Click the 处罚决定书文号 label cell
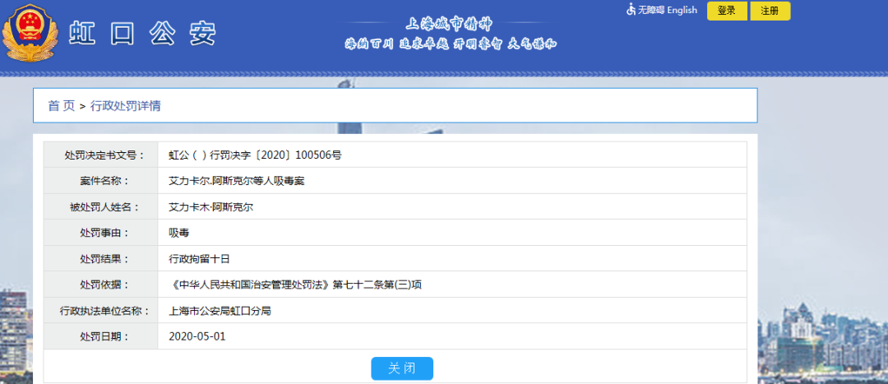 pyautogui.click(x=101, y=155)
